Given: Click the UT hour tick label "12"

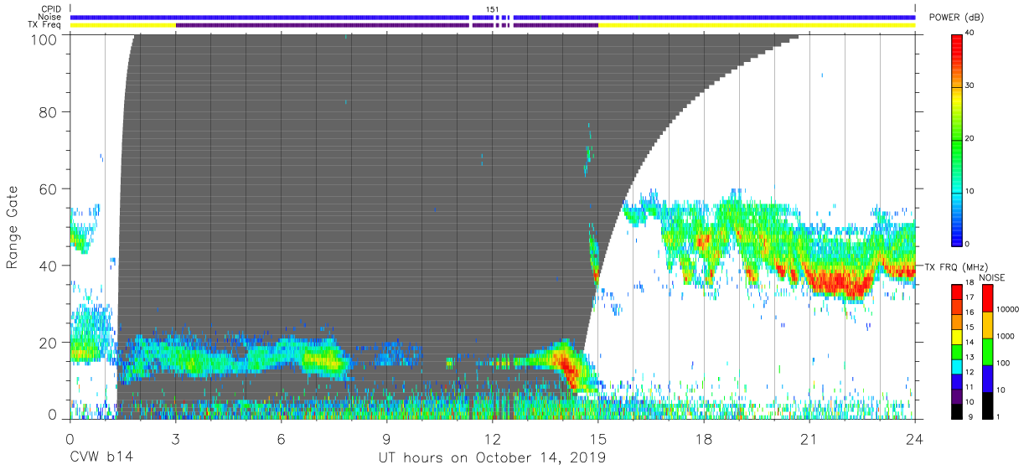Looking at the screenshot, I should pyautogui.click(x=492, y=438).
